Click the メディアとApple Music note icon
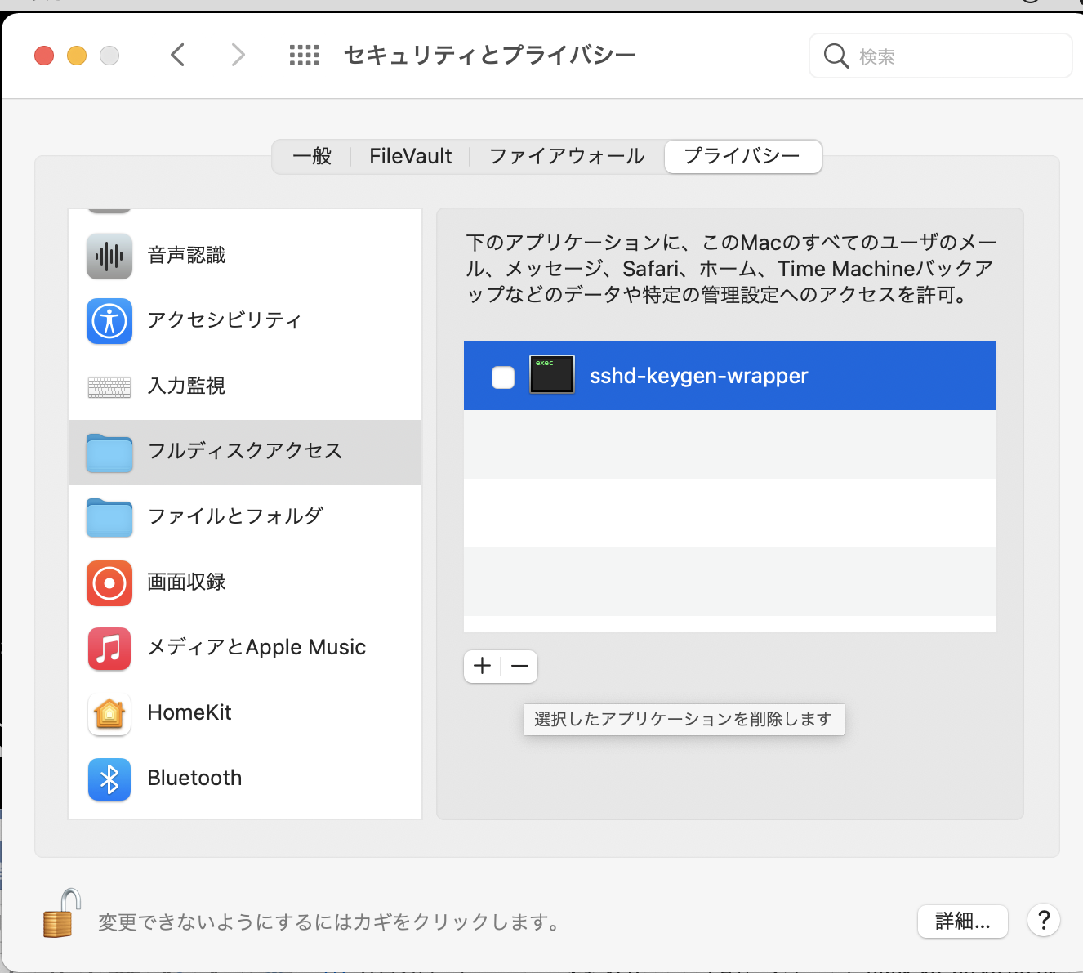Screen dimensions: 1083x973 (109, 648)
